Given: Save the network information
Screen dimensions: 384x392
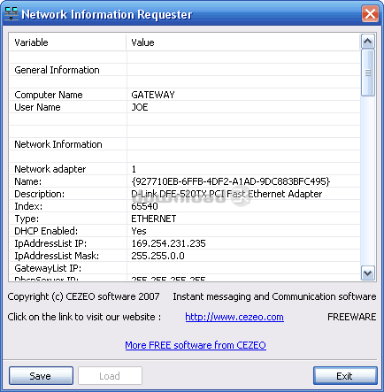Looking at the screenshot, I should [41, 376].
